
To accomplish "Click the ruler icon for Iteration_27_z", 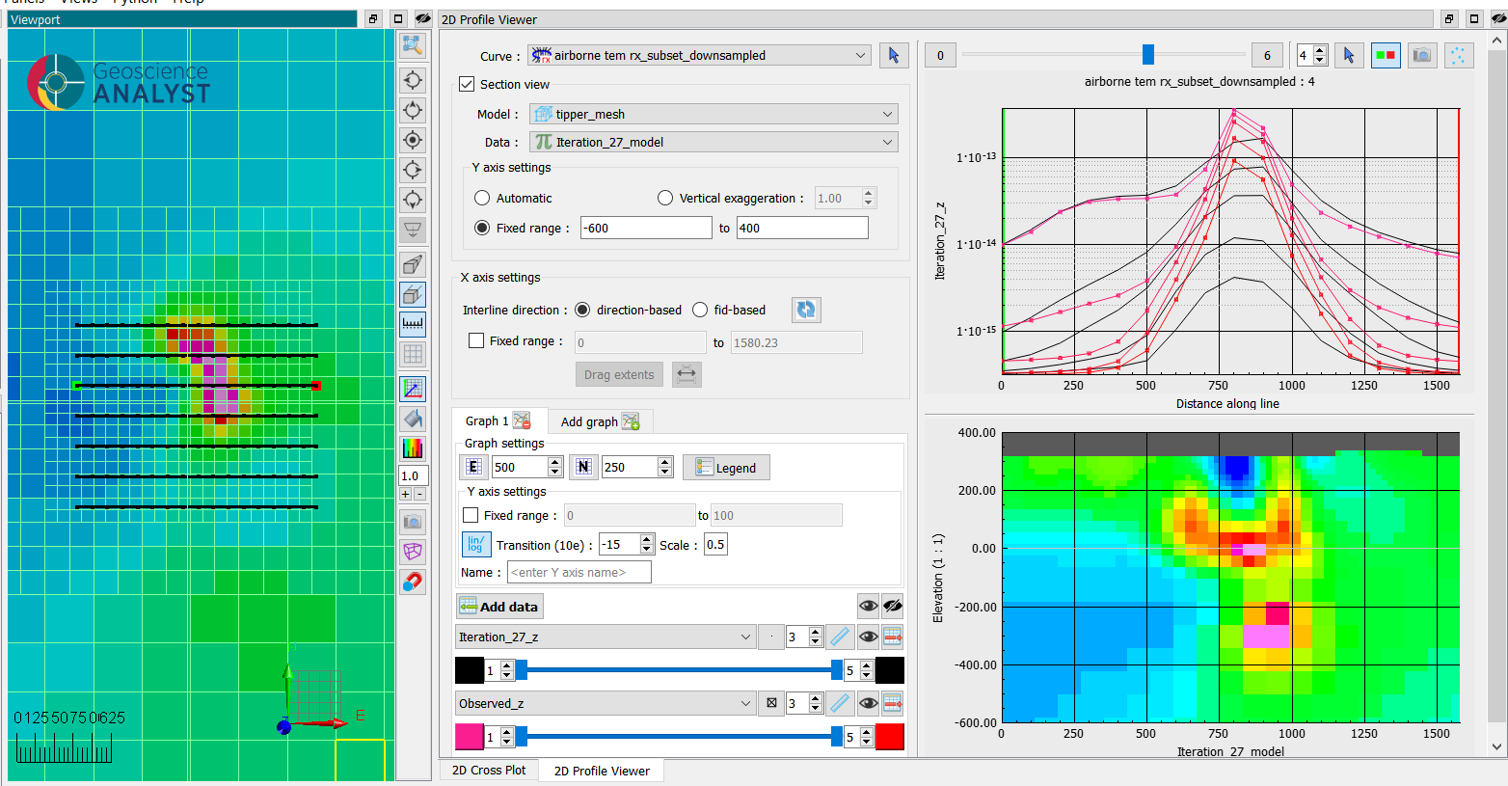I will tap(840, 637).
